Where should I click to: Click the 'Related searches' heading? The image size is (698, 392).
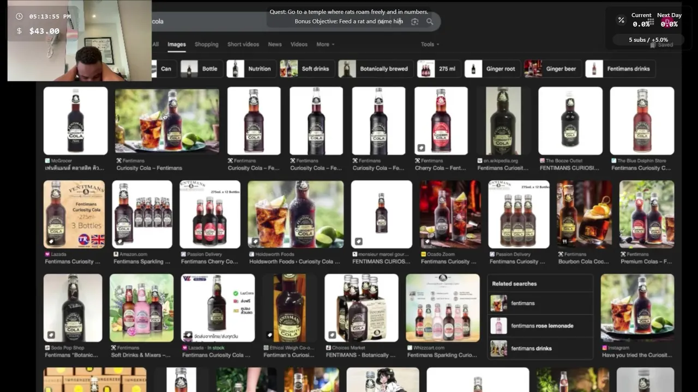514,284
